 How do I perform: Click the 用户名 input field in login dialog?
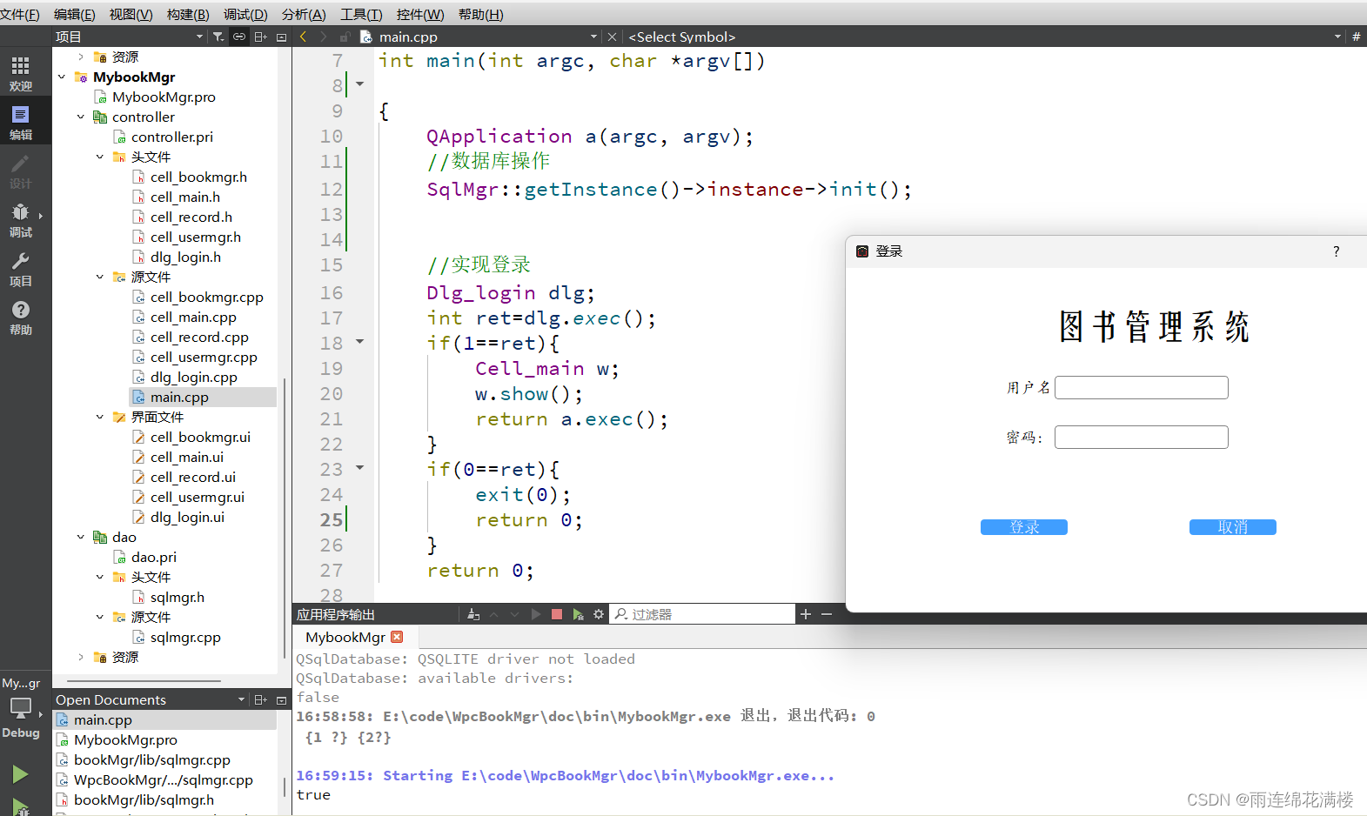point(1141,387)
